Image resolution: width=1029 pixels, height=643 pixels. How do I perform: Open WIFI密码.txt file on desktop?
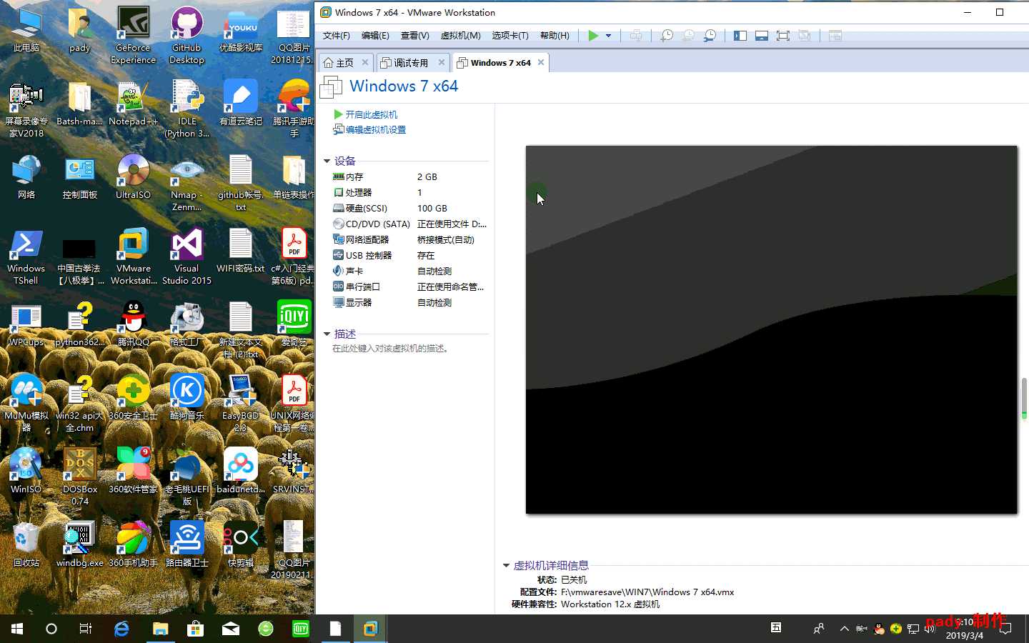(240, 250)
